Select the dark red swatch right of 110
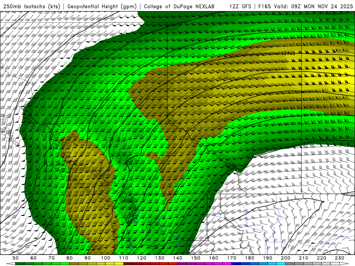Viewport: 355px width, 266px height. tap(128, 264)
